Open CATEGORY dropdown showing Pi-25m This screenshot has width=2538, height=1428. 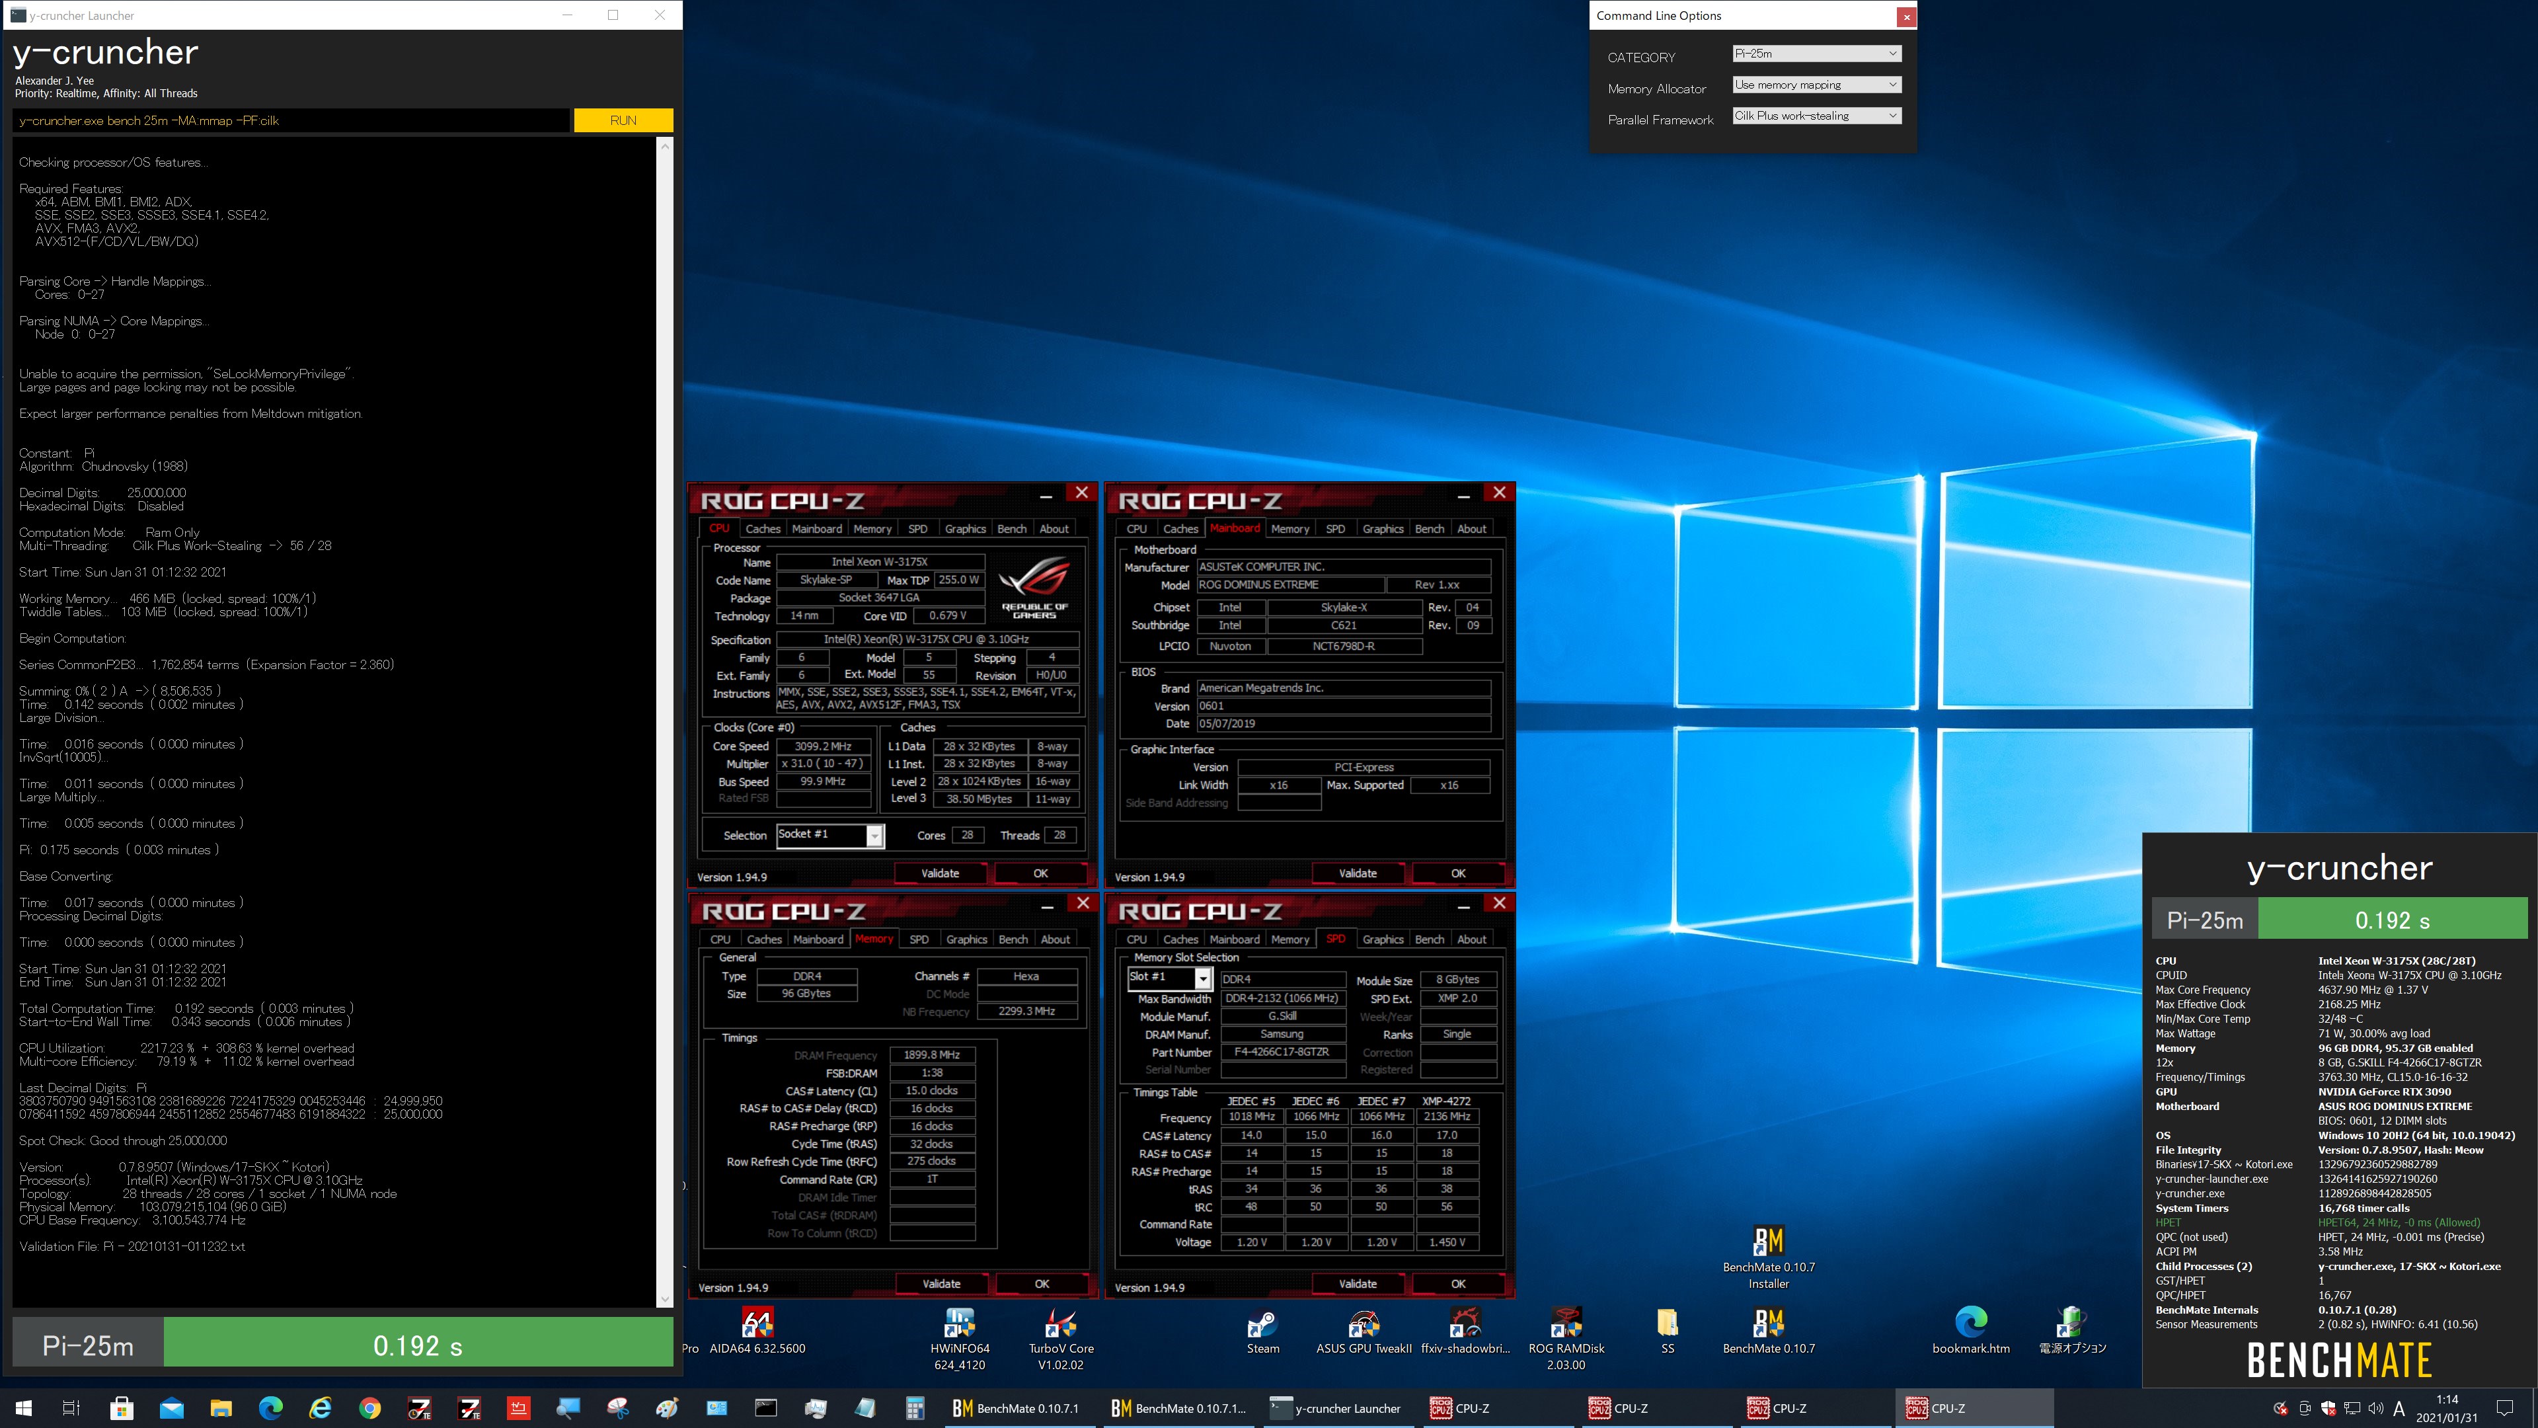[1816, 53]
